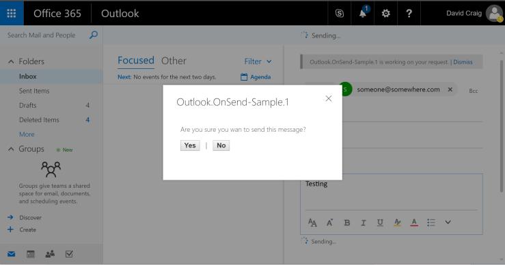
Task: Switch to the Other tab
Action: tap(174, 61)
